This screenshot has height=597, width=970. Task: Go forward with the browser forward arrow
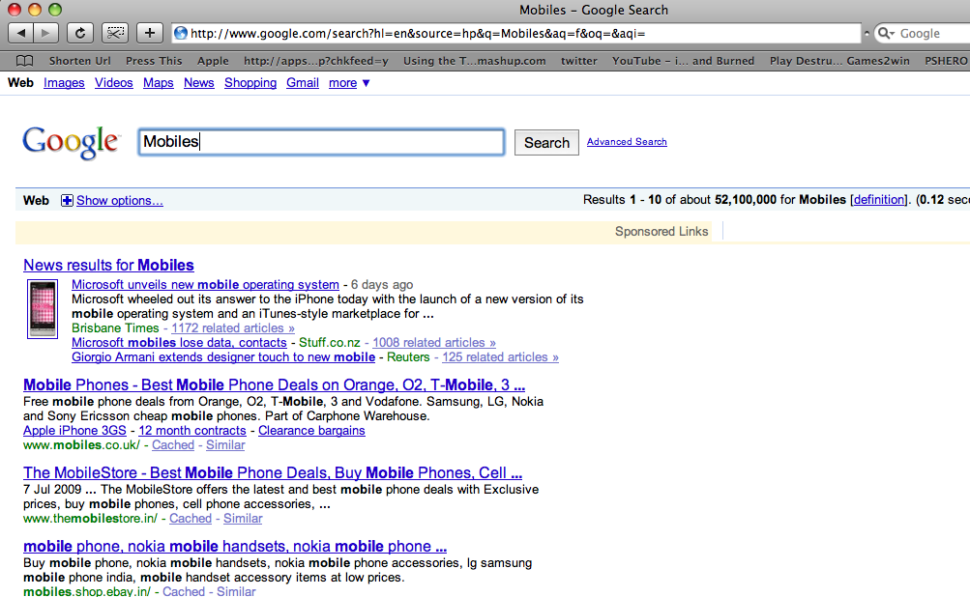coord(45,33)
